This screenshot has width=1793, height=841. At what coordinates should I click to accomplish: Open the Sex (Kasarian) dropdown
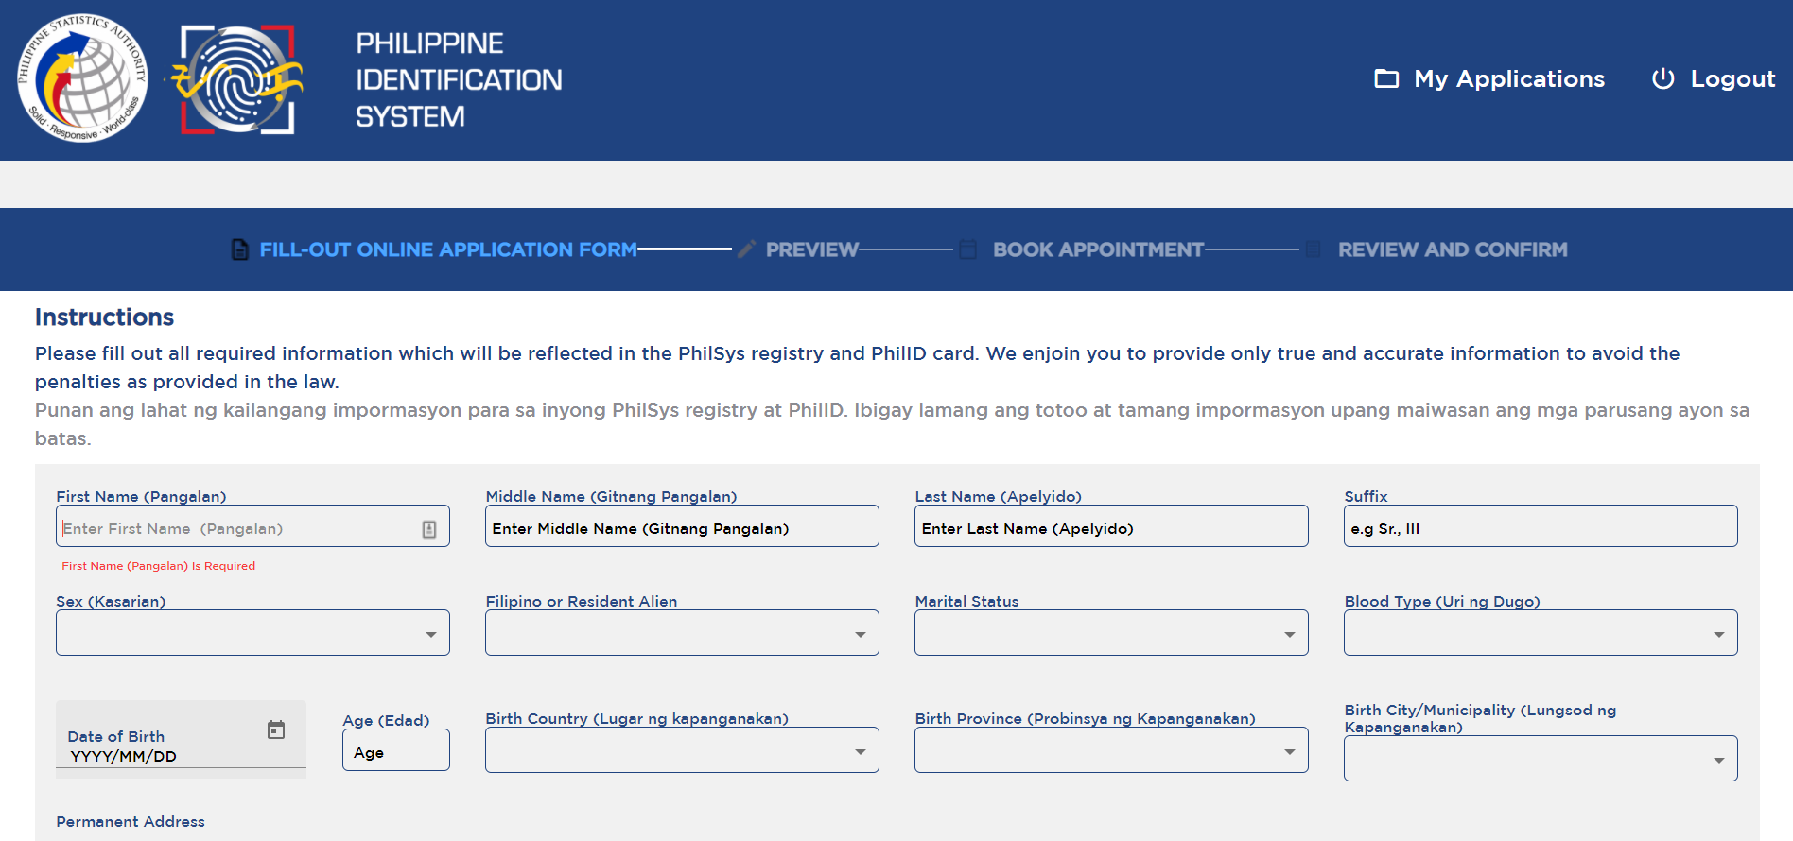(252, 633)
